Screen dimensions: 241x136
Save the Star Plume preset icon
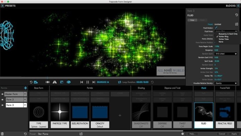click(81, 134)
